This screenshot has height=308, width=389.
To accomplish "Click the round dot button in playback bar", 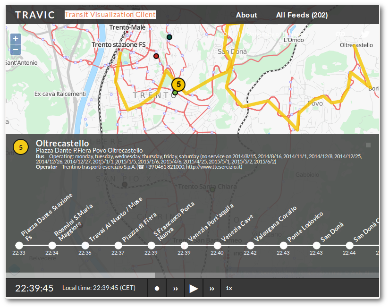I will (x=157, y=288).
